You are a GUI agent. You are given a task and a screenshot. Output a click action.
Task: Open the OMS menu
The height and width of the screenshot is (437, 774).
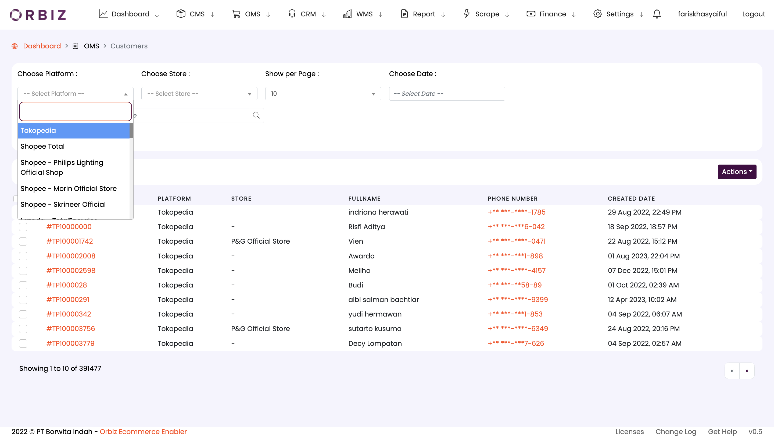[x=251, y=14]
